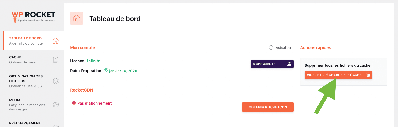Viewport: 398px width, 127px height.
Task: Click the home icon in sidebar dashboard tab
Action: (x=56, y=41)
